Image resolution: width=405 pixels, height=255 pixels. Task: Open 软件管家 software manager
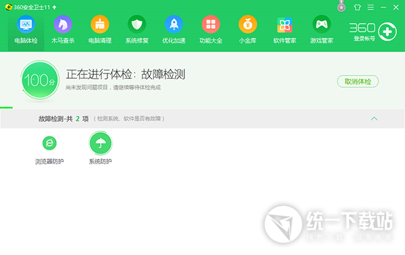pyautogui.click(x=285, y=30)
